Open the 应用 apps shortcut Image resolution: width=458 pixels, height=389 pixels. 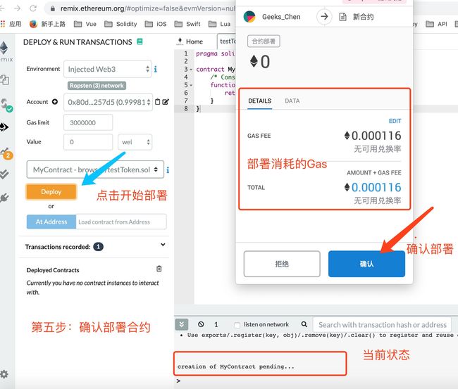11,24
